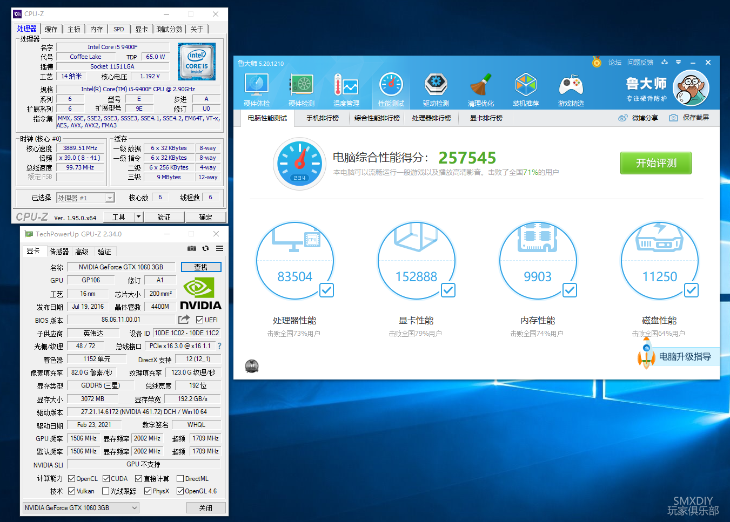This screenshot has height=522, width=730.
Task: Switch to GPU-Z 传感器 tab
Action: point(59,252)
